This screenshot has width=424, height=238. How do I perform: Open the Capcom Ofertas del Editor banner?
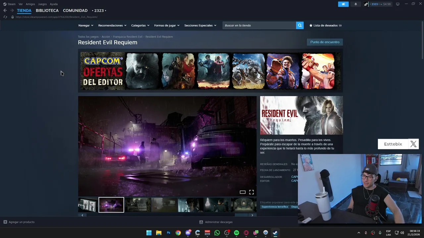(x=210, y=71)
